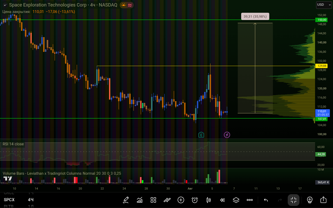333x208 pixels.
Task: Tap the sun-and-cloud market status icon
Action: coord(123,5)
